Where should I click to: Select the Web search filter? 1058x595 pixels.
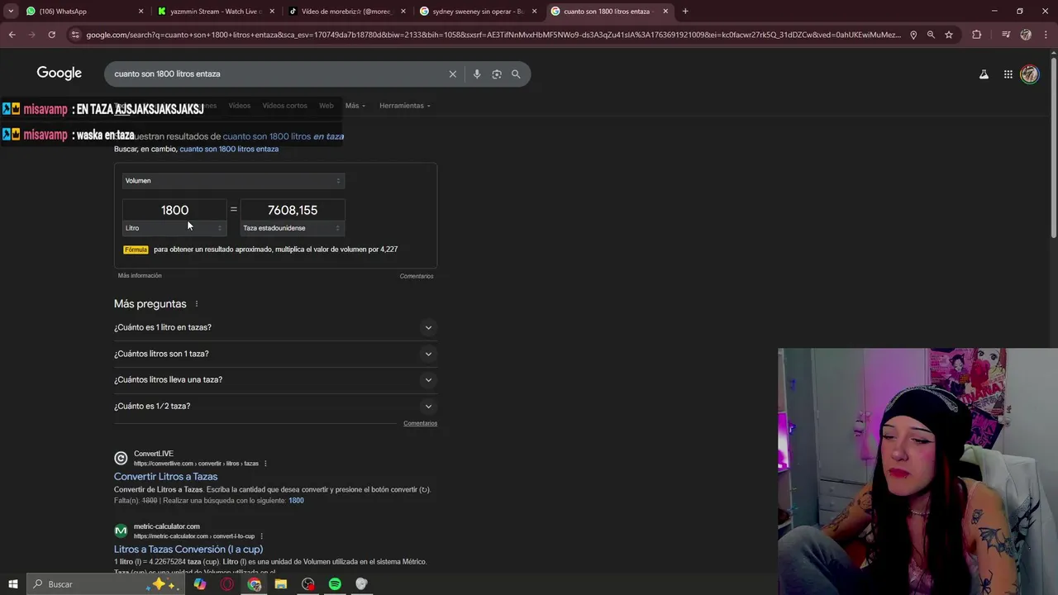[326, 106]
